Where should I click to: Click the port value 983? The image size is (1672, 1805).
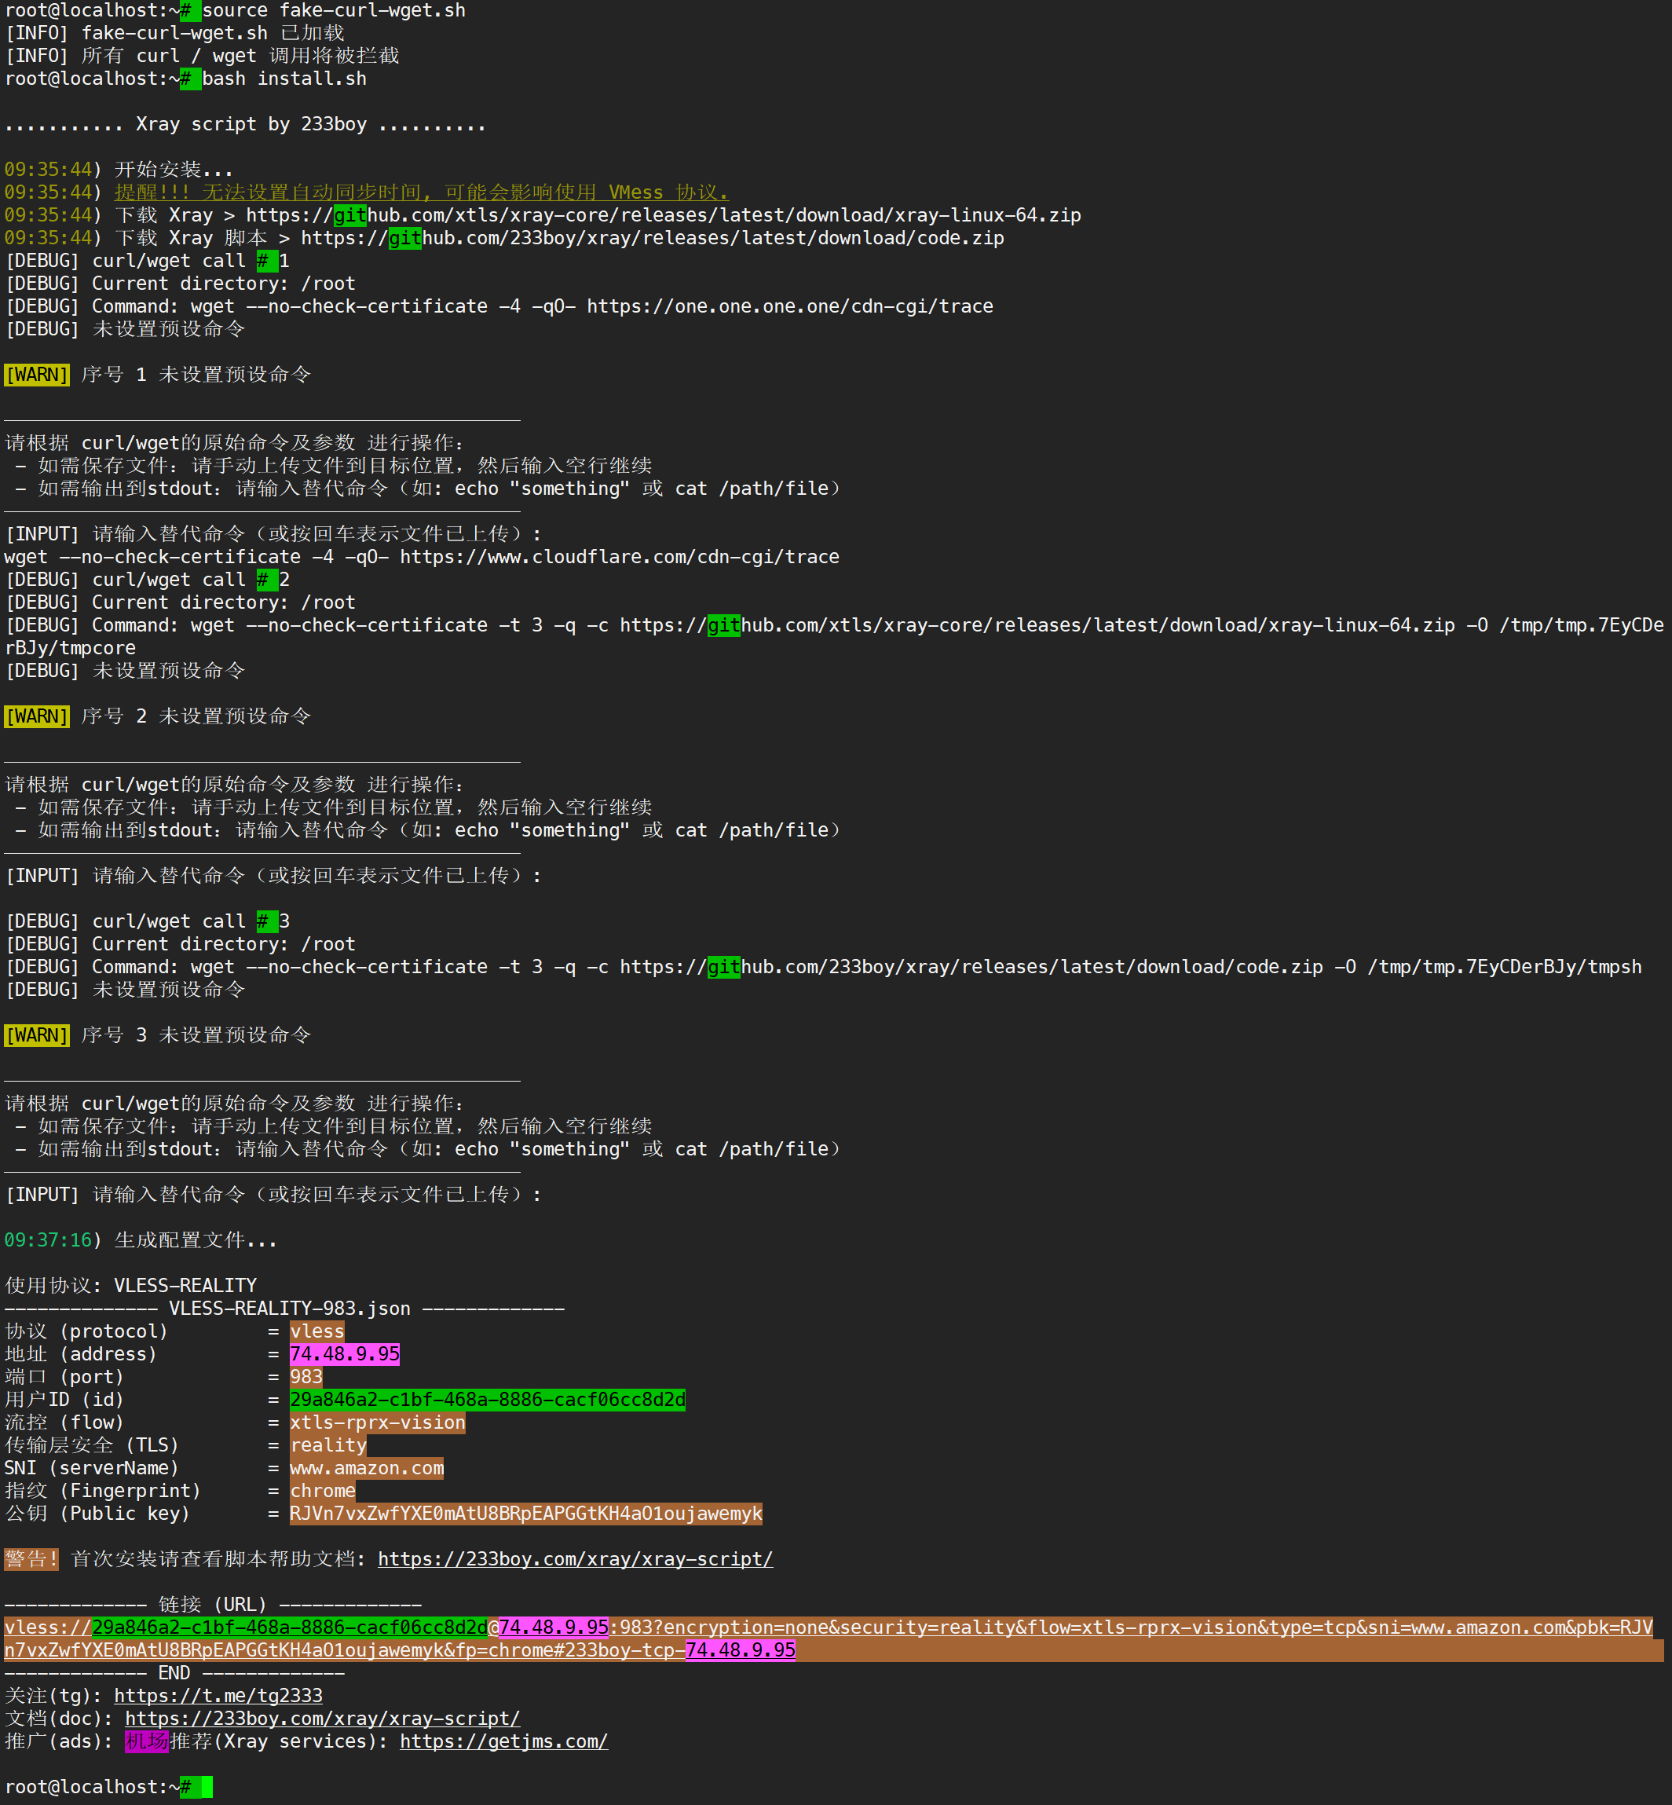click(x=305, y=1377)
